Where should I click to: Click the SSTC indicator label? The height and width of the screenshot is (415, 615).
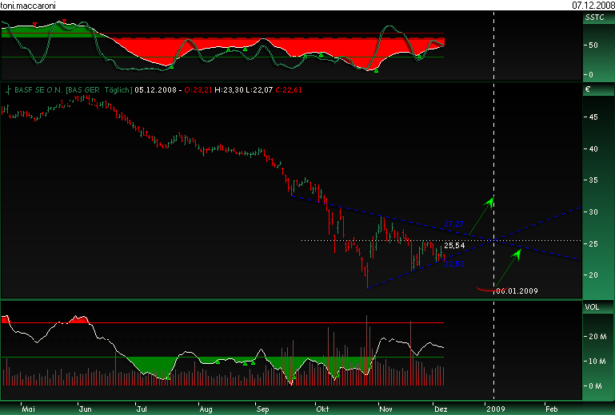tap(594, 16)
